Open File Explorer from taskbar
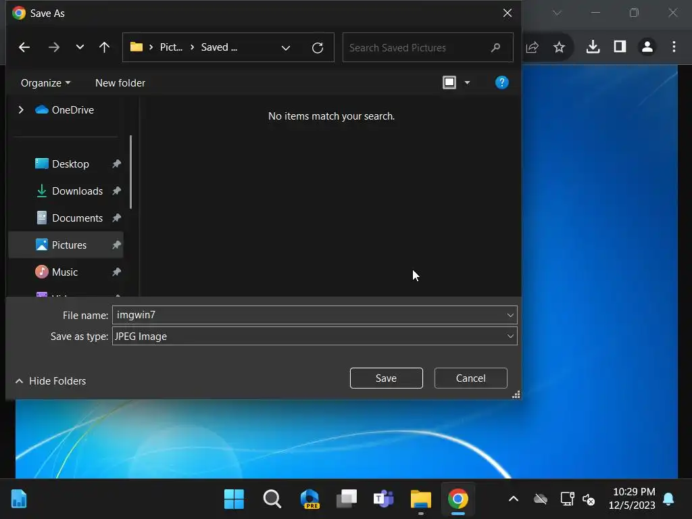The height and width of the screenshot is (519, 692). [420, 499]
